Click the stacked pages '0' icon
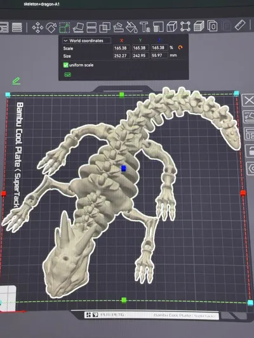The height and width of the screenshot is (338, 254). click(x=212, y=26)
